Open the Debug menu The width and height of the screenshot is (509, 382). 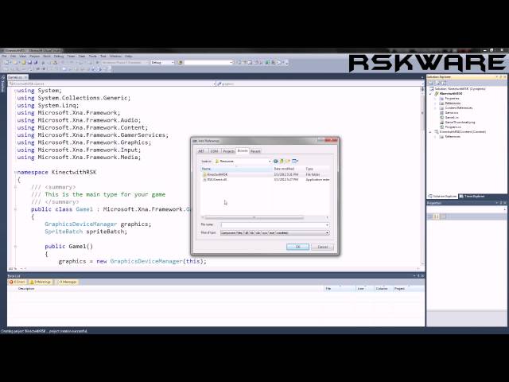tap(59, 57)
